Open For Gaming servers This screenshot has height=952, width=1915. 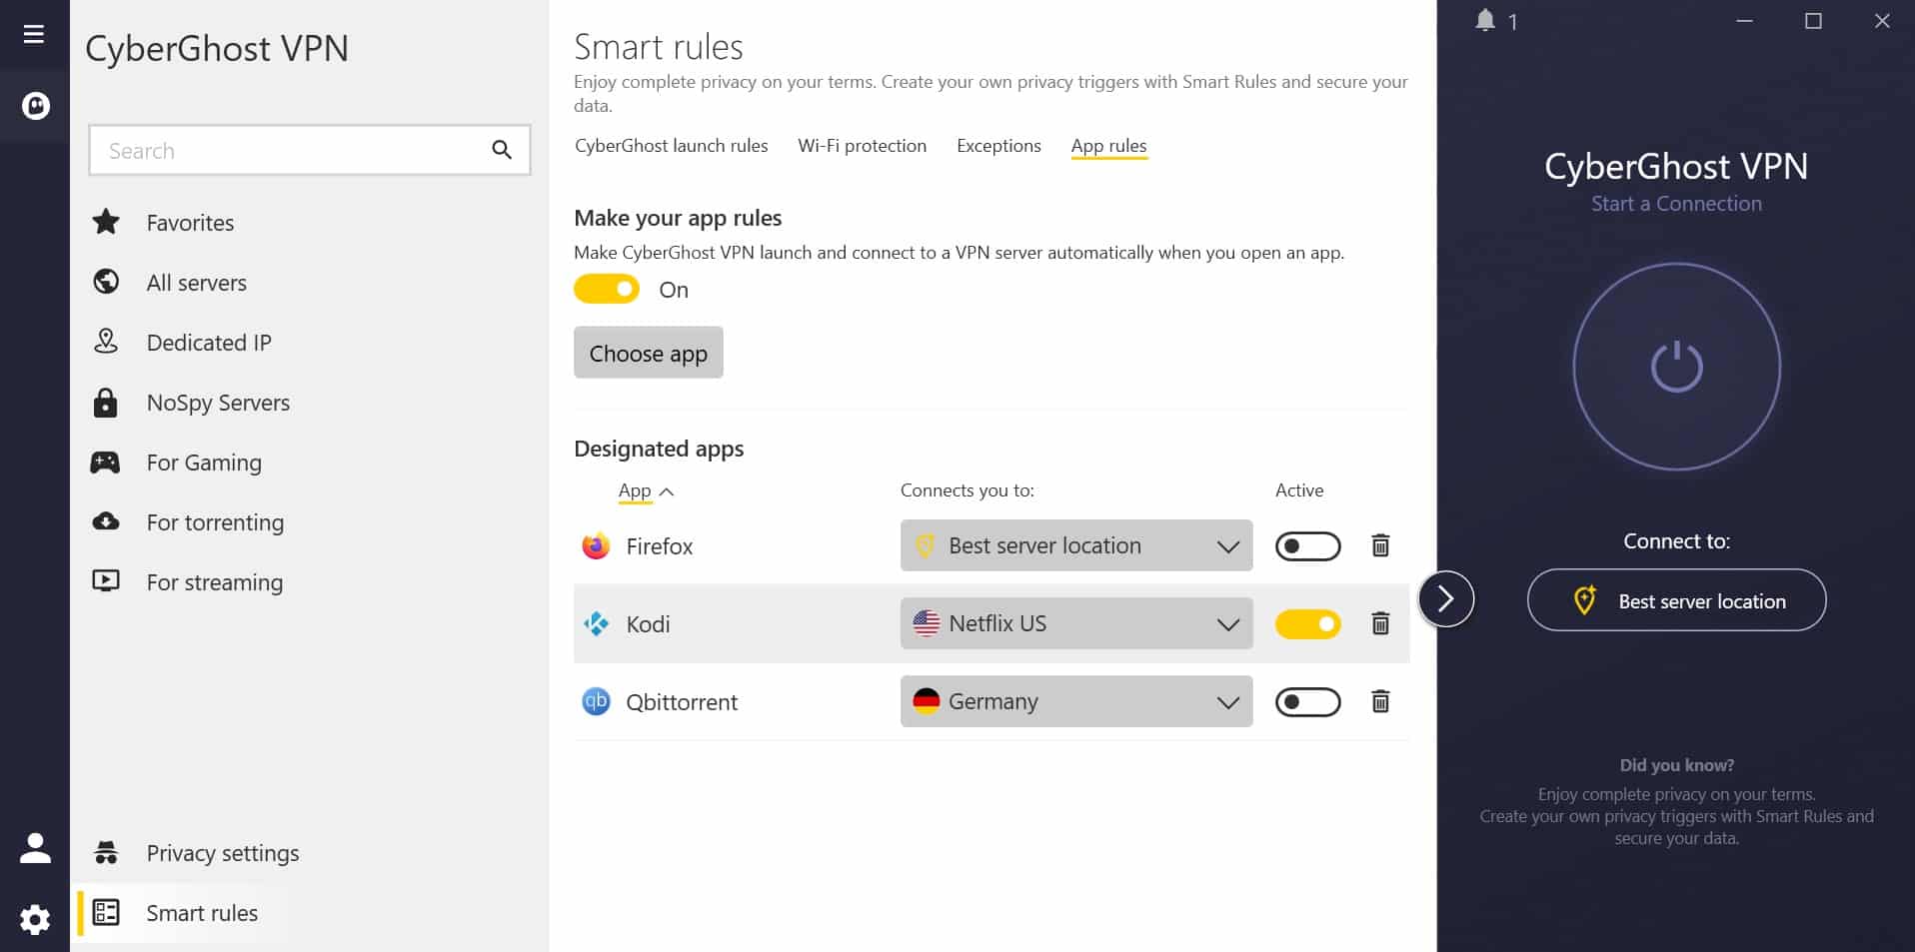[204, 463]
